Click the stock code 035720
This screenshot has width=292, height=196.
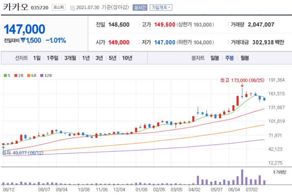39,8
